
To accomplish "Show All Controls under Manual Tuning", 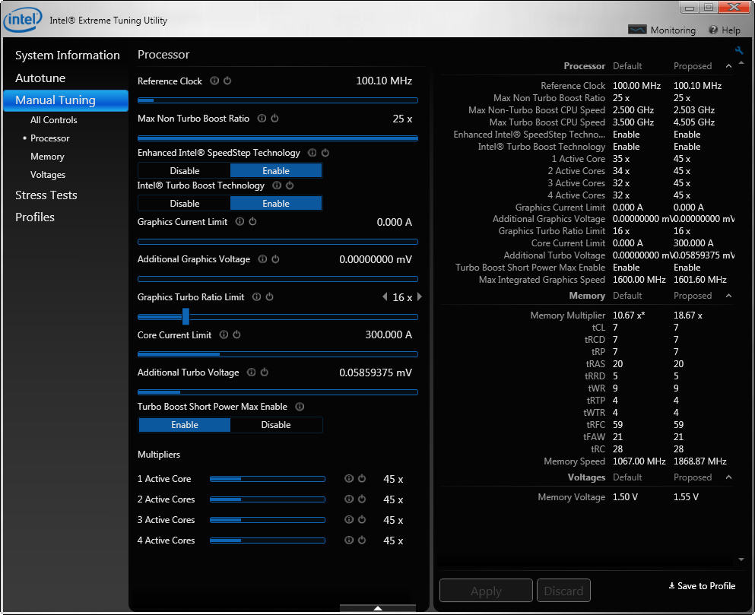I will (53, 120).
